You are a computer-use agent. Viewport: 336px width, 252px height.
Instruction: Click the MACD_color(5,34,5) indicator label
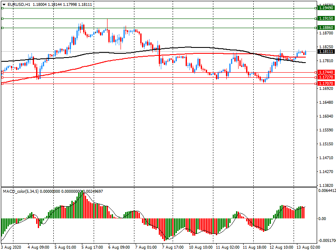coord(21,192)
